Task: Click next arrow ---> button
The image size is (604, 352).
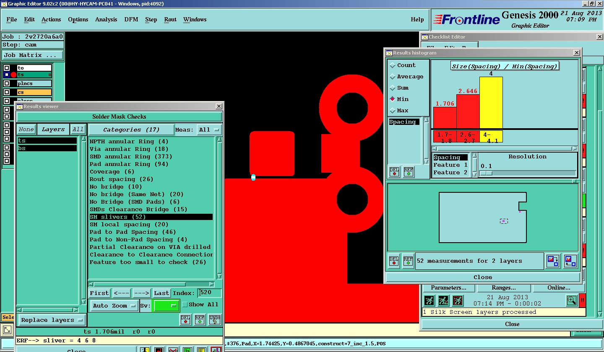Action: pos(141,293)
